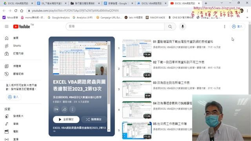Open the lativ bookmark
Screen dimensions: 251x141
coord(134,18)
